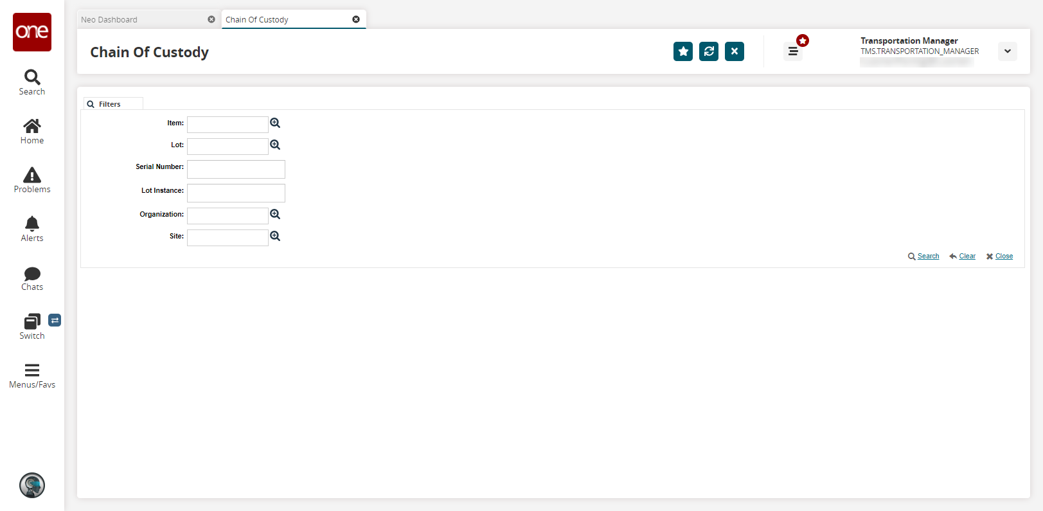Click the favorite star button in header
Viewport: 1043px width, 511px height.
(x=682, y=51)
